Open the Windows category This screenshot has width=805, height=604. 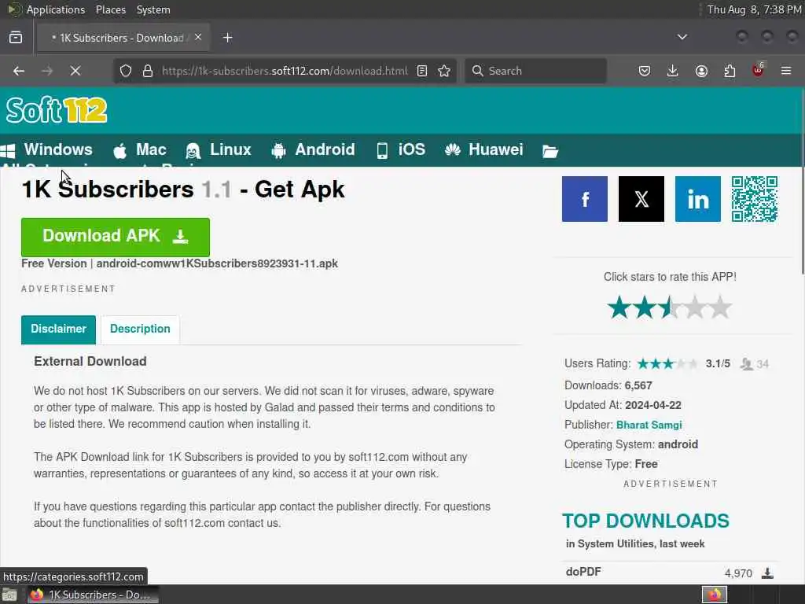point(46,150)
